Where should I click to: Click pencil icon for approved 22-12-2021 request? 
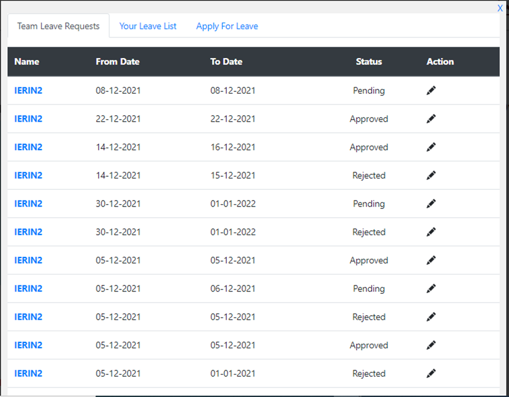pyautogui.click(x=431, y=119)
